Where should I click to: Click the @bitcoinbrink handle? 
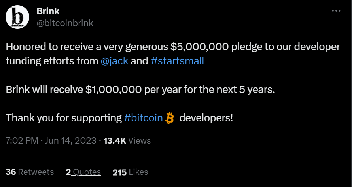(65, 23)
